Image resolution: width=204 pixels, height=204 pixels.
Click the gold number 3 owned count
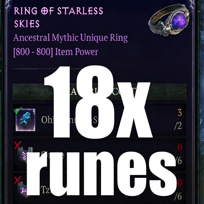[x=180, y=113]
